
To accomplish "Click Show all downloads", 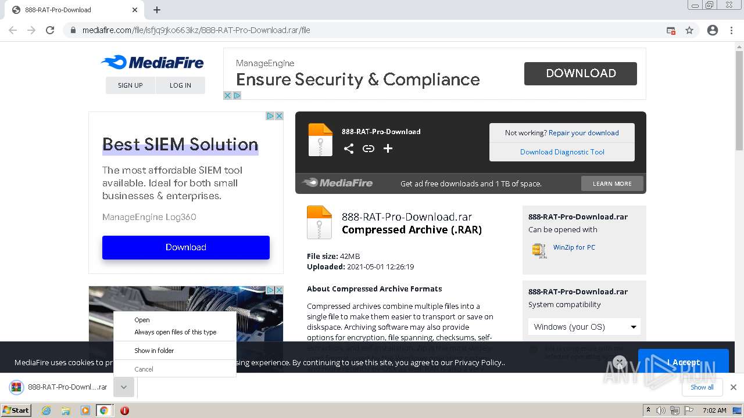I will 702,387.
